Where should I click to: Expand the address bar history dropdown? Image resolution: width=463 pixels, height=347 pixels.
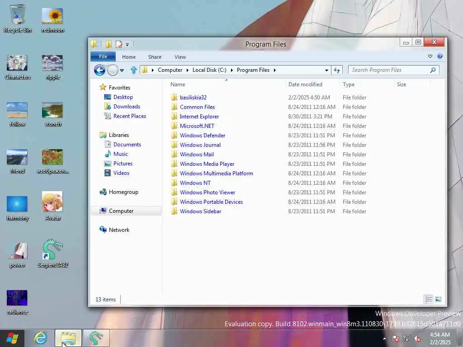point(326,70)
